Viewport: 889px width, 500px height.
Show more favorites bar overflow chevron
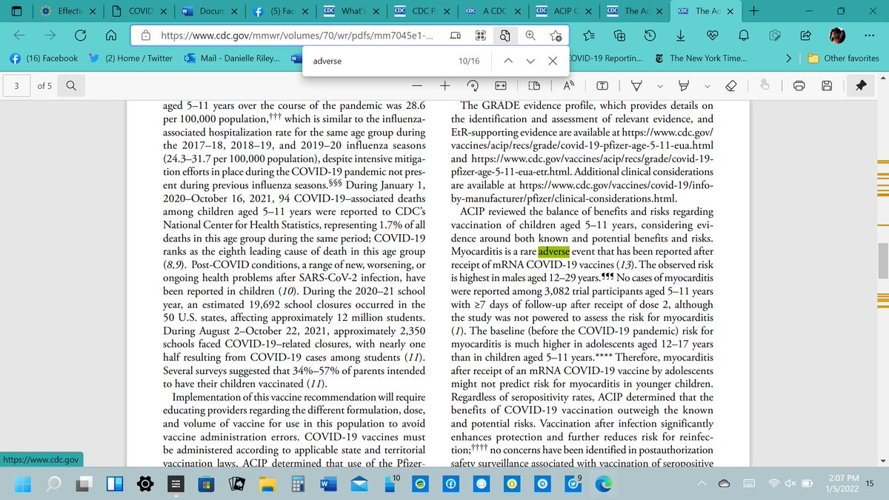point(790,59)
